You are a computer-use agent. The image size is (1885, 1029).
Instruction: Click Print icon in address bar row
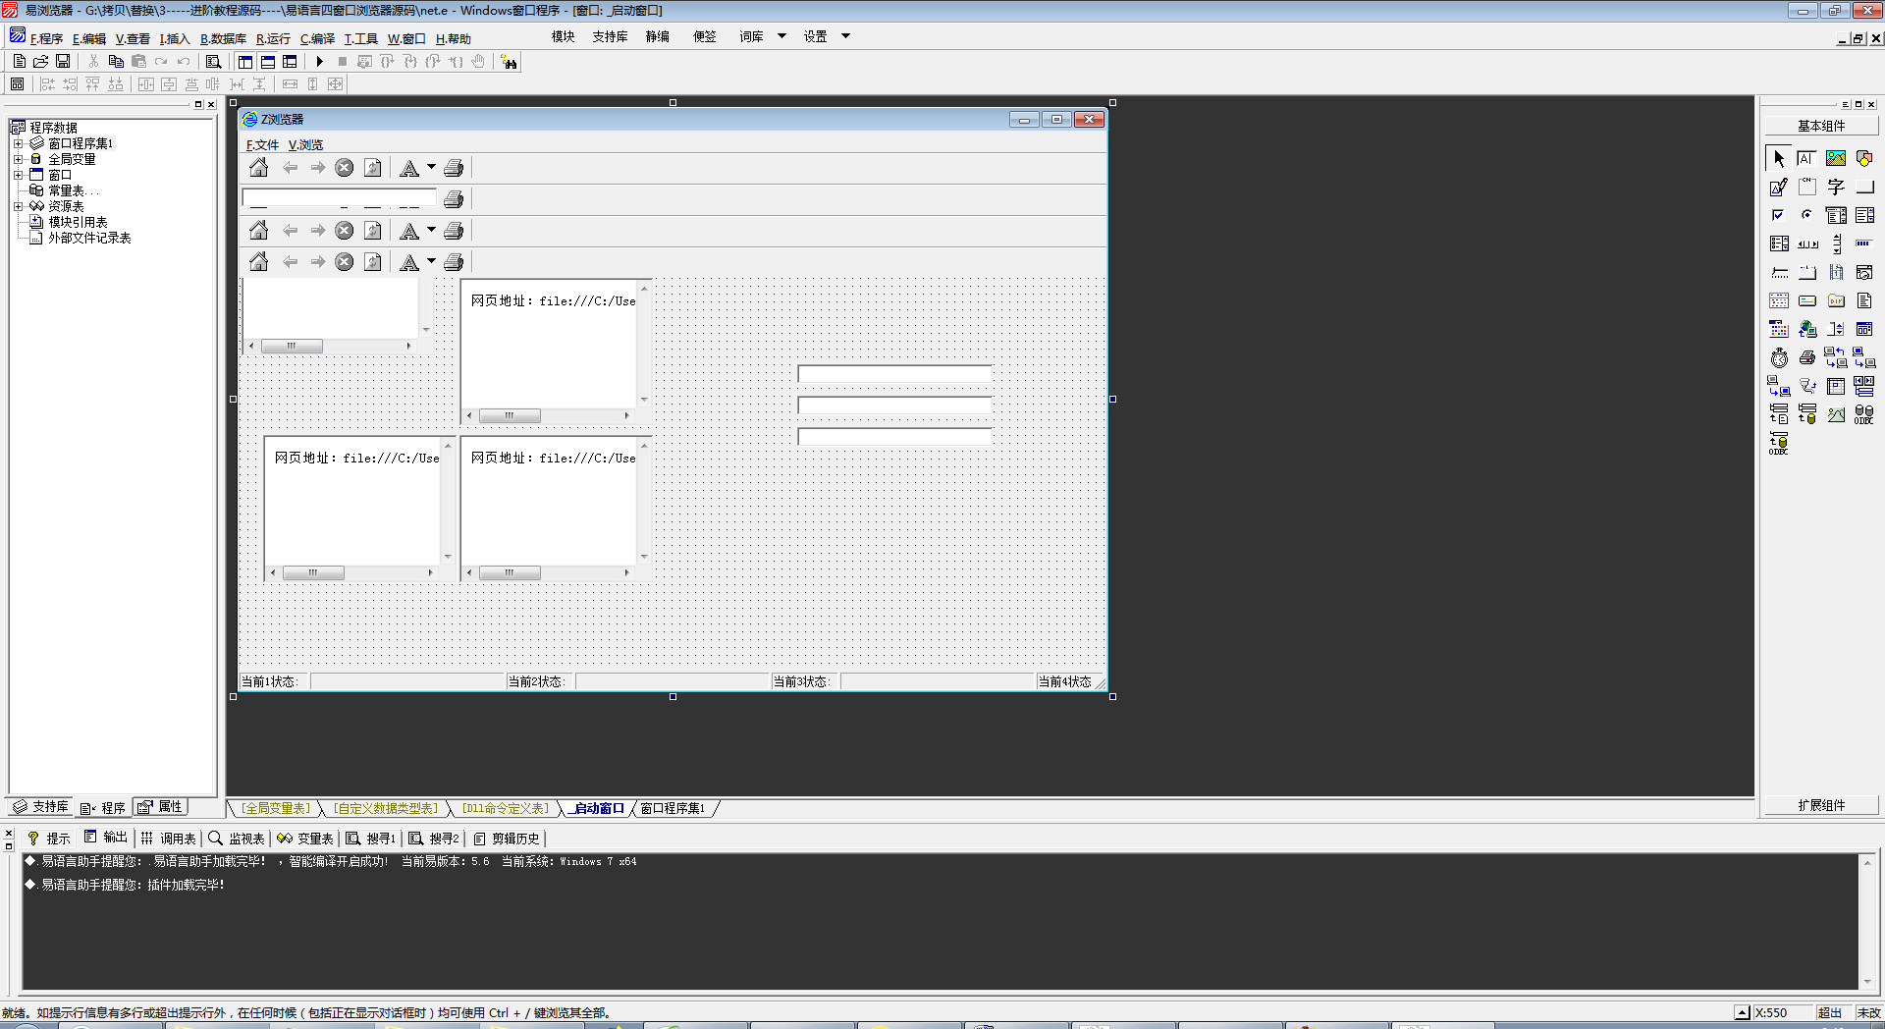[x=454, y=199]
